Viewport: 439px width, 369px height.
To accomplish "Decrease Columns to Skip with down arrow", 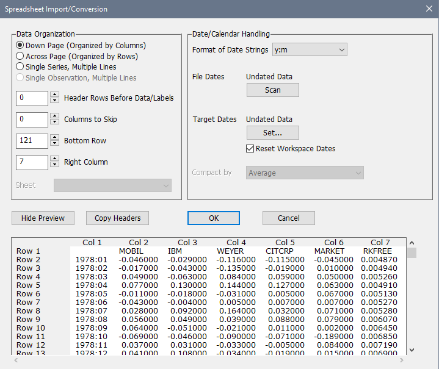I will coord(55,123).
